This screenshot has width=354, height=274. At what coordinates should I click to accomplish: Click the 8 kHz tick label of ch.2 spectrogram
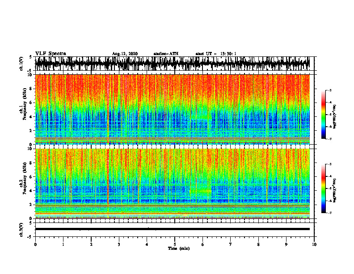click(x=31, y=163)
